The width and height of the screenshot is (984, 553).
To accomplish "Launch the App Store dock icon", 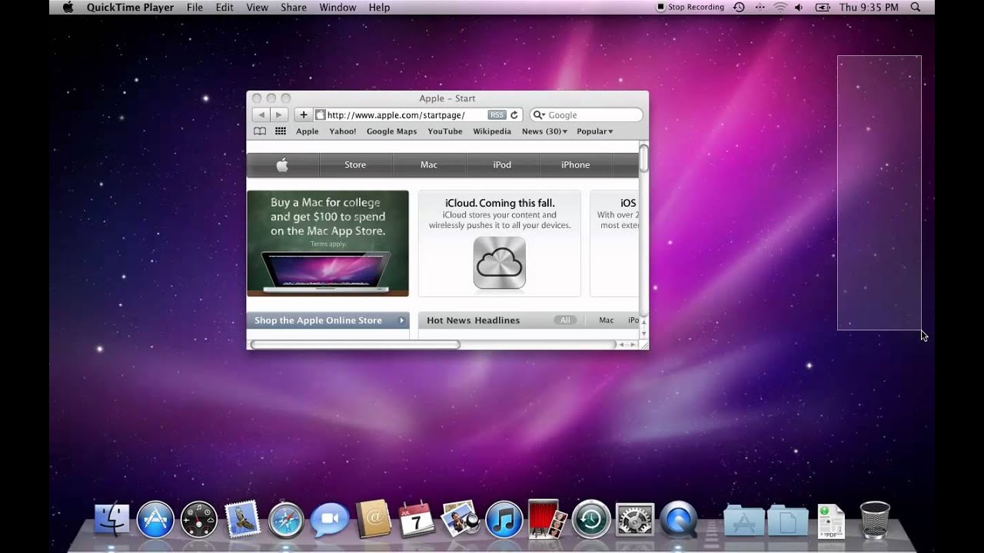I will point(155,520).
